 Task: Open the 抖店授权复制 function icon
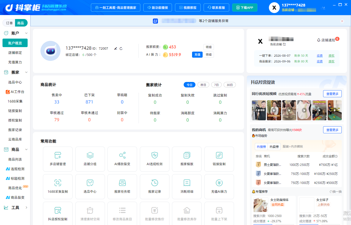[58, 210]
